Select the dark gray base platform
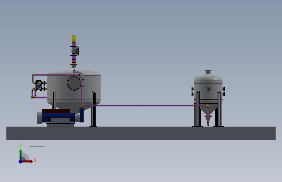This screenshot has height=182, width=282. pos(141,133)
